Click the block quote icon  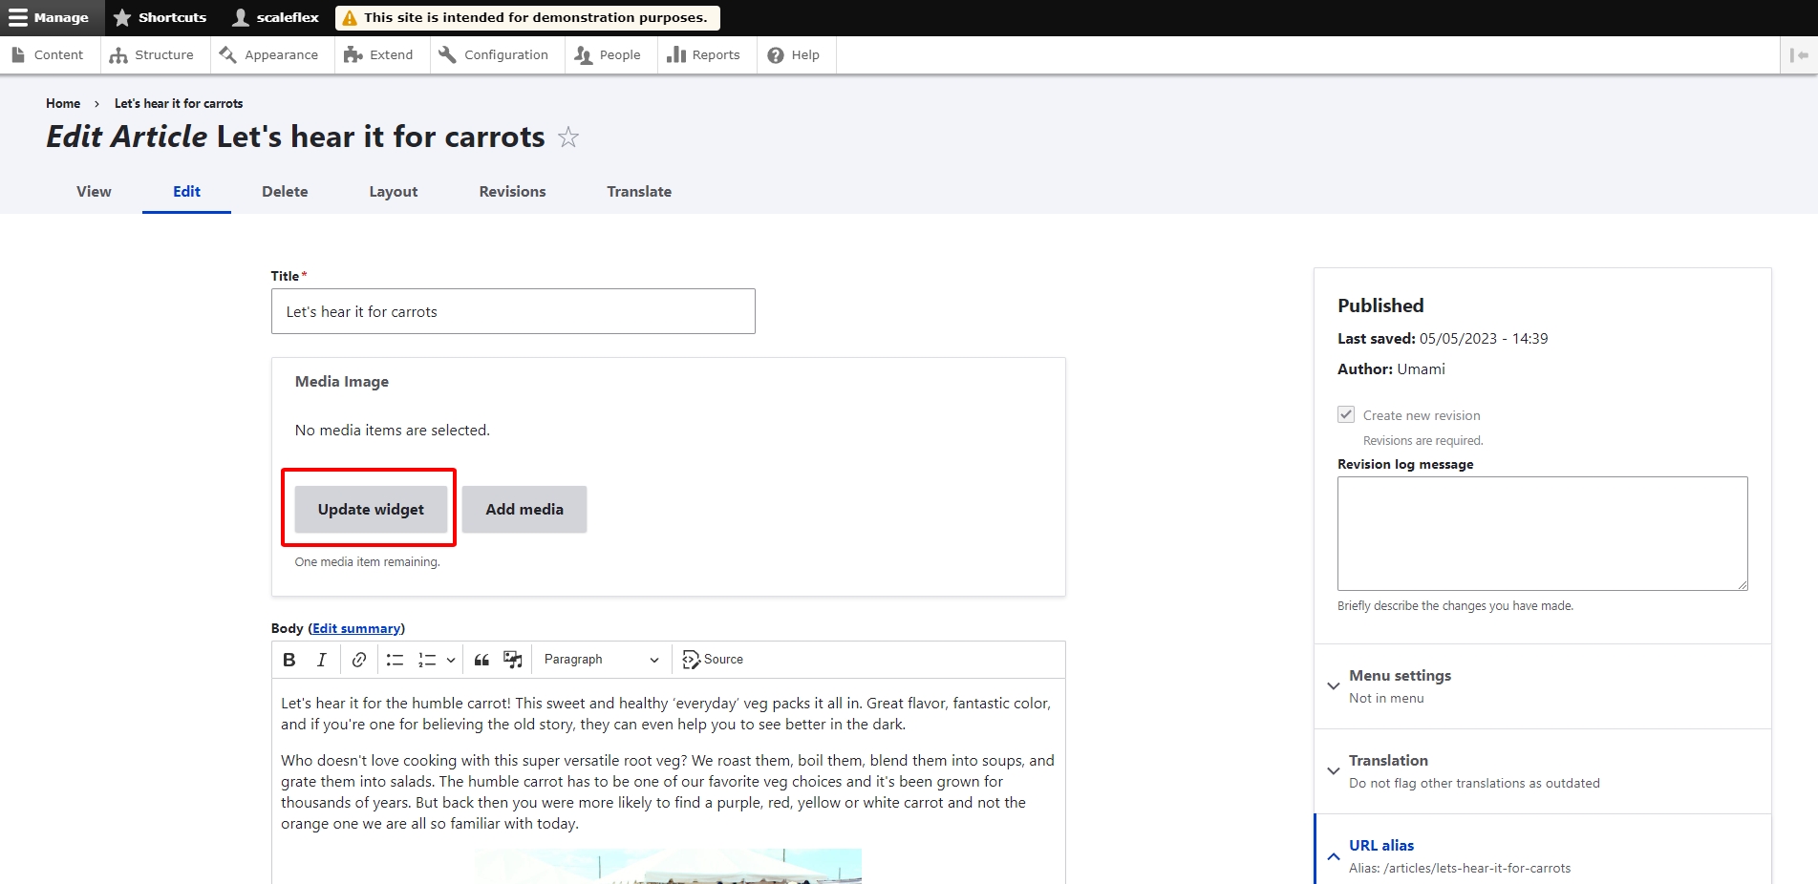pos(481,660)
